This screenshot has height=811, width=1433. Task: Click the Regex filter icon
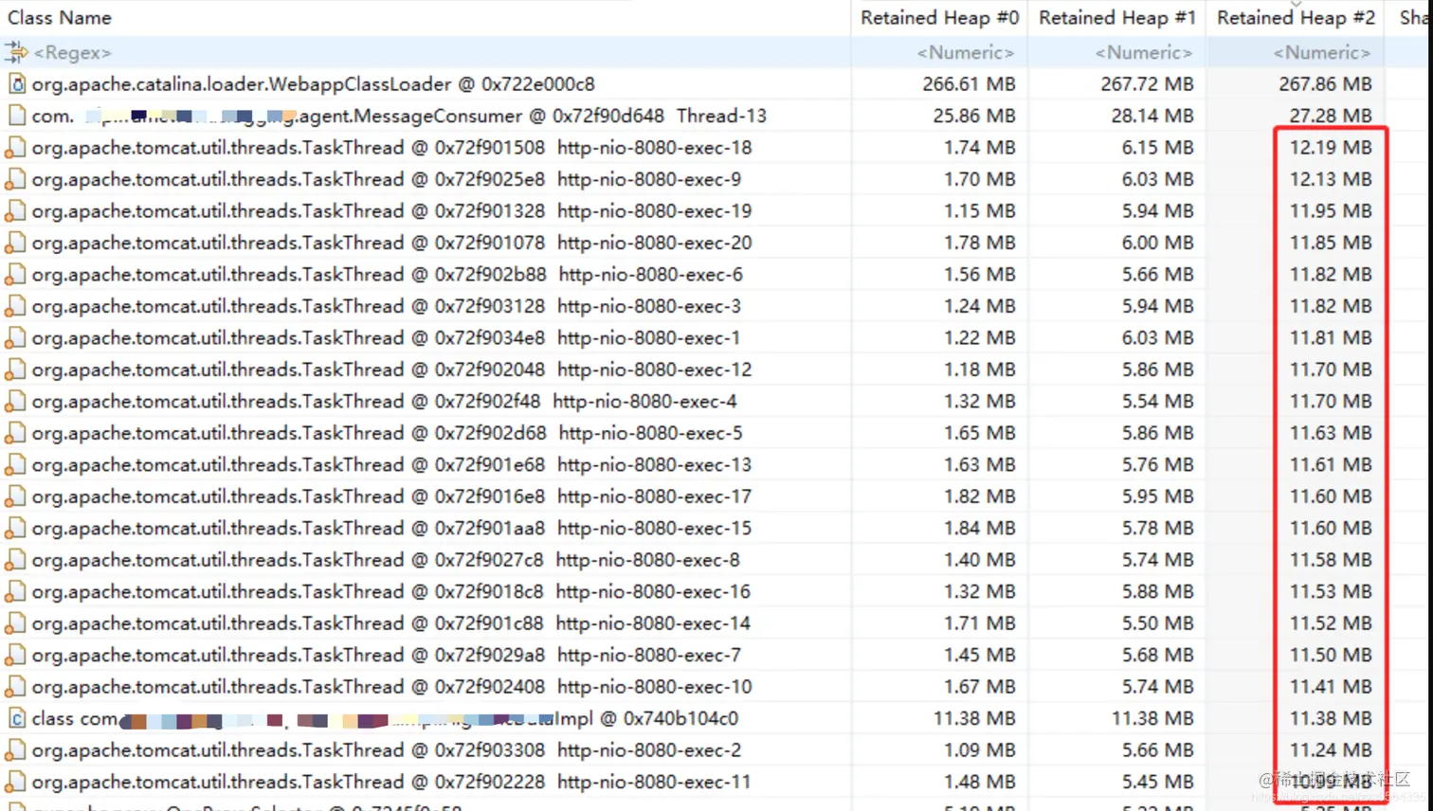[15, 52]
